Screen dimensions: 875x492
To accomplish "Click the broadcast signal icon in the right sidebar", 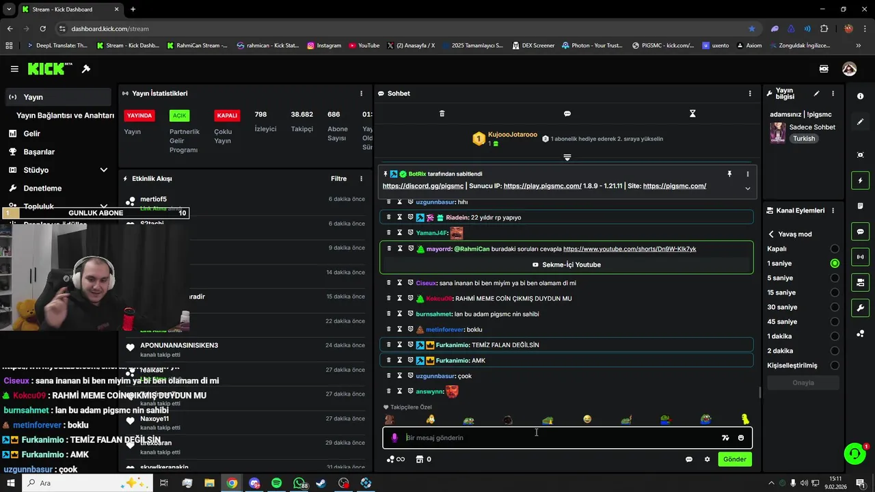I will [x=860, y=257].
